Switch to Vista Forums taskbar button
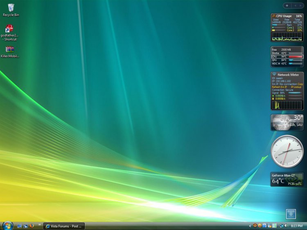Viewport: 307px width, 230px height. [x=64, y=226]
